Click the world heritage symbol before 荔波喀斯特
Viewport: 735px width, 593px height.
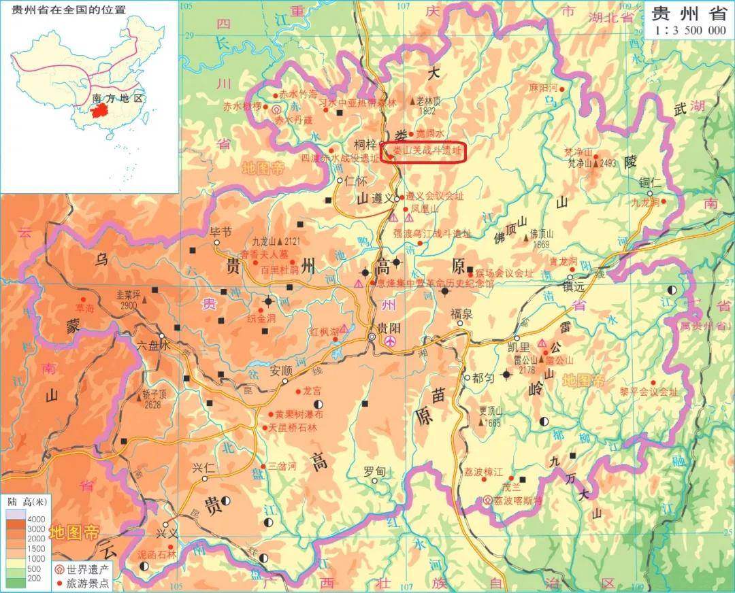click(487, 501)
